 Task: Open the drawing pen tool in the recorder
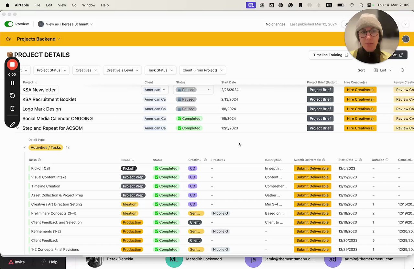click(x=12, y=124)
